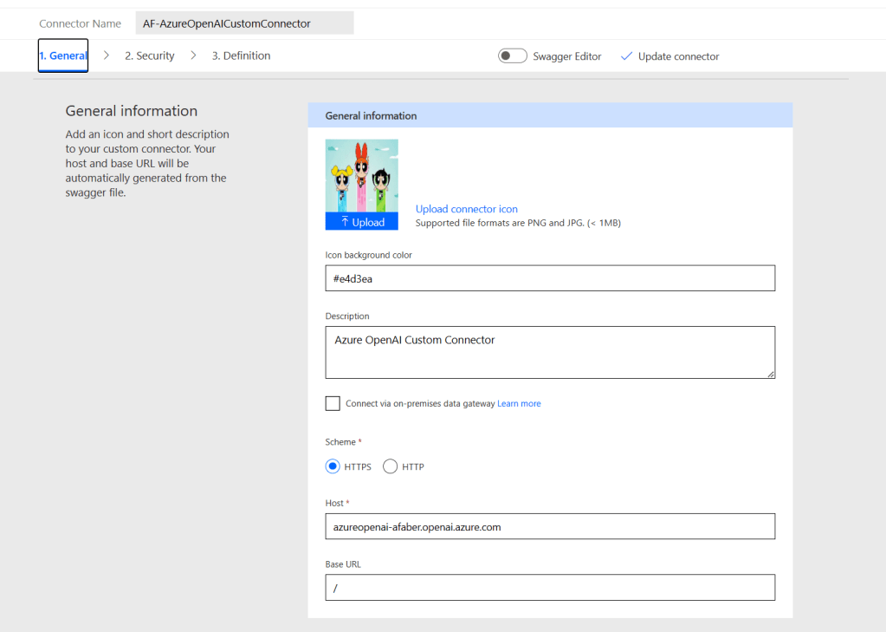Click the Upload button under connector icon

362,222
